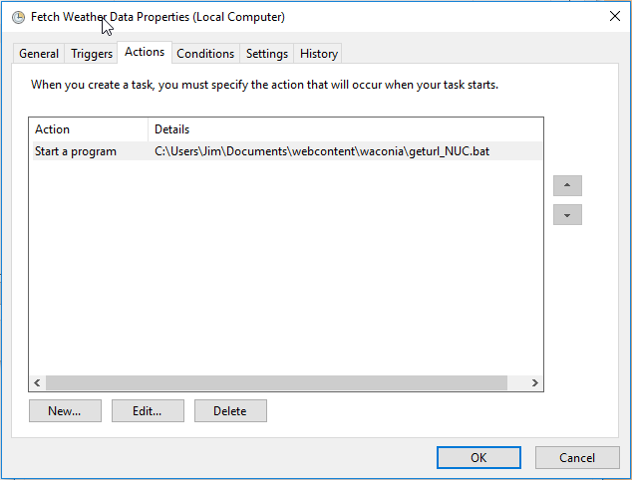
Task: View the History tab
Action: tap(319, 54)
